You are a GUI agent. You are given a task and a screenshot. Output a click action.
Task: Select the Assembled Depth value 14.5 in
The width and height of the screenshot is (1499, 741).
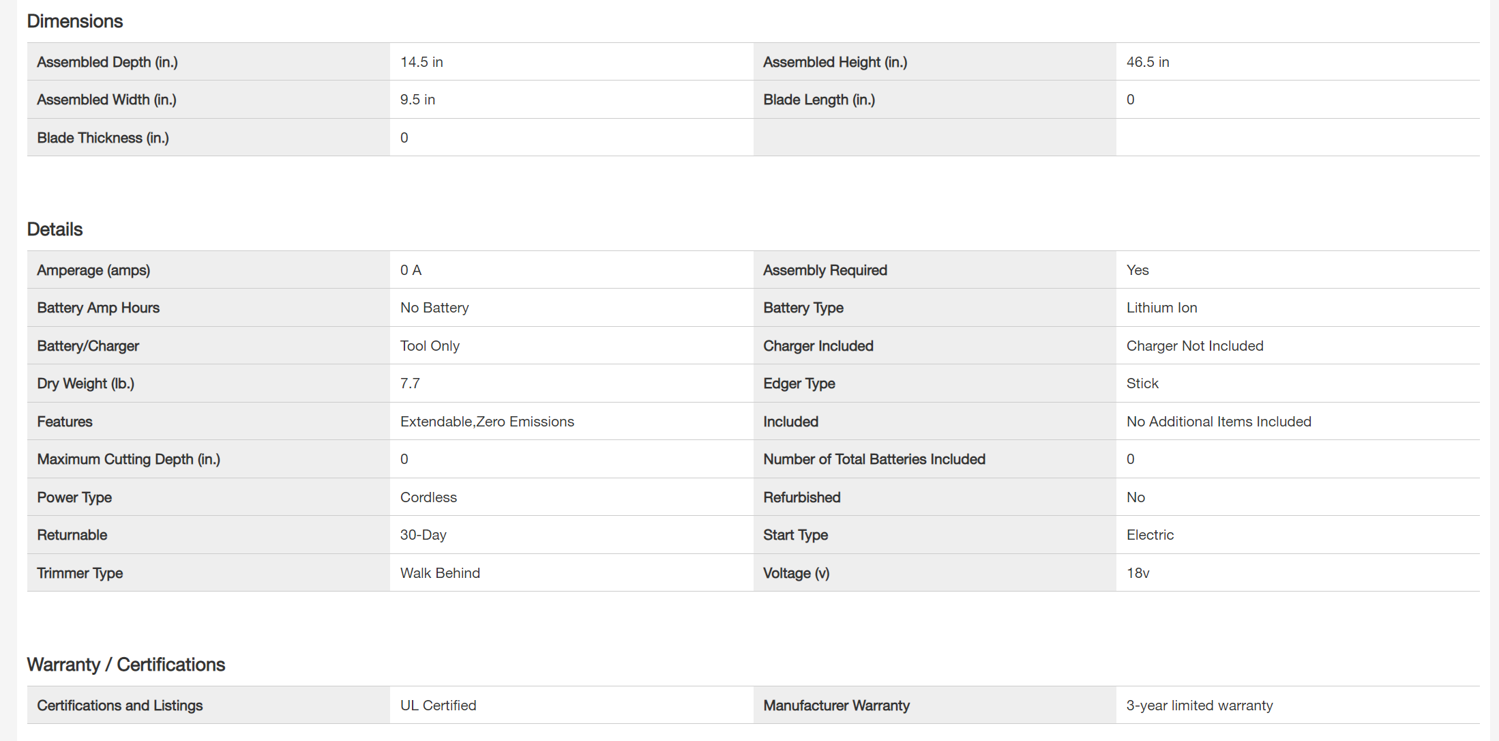tap(421, 62)
